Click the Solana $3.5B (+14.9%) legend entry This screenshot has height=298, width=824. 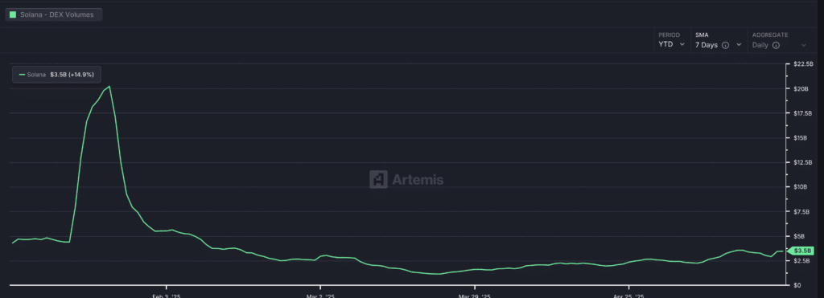point(56,75)
